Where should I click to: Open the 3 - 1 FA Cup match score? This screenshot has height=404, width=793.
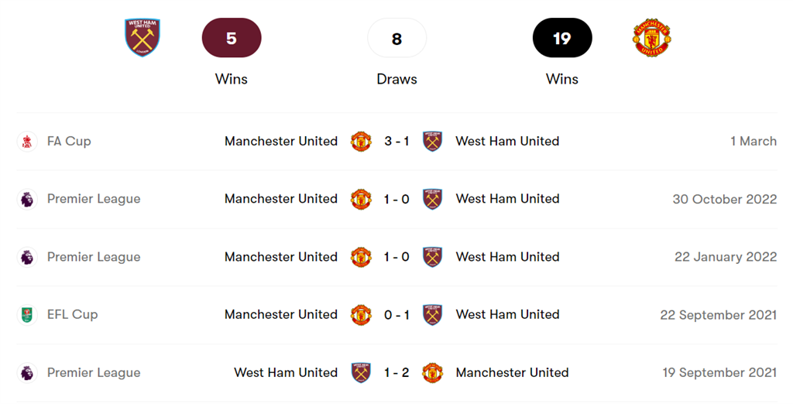396,142
